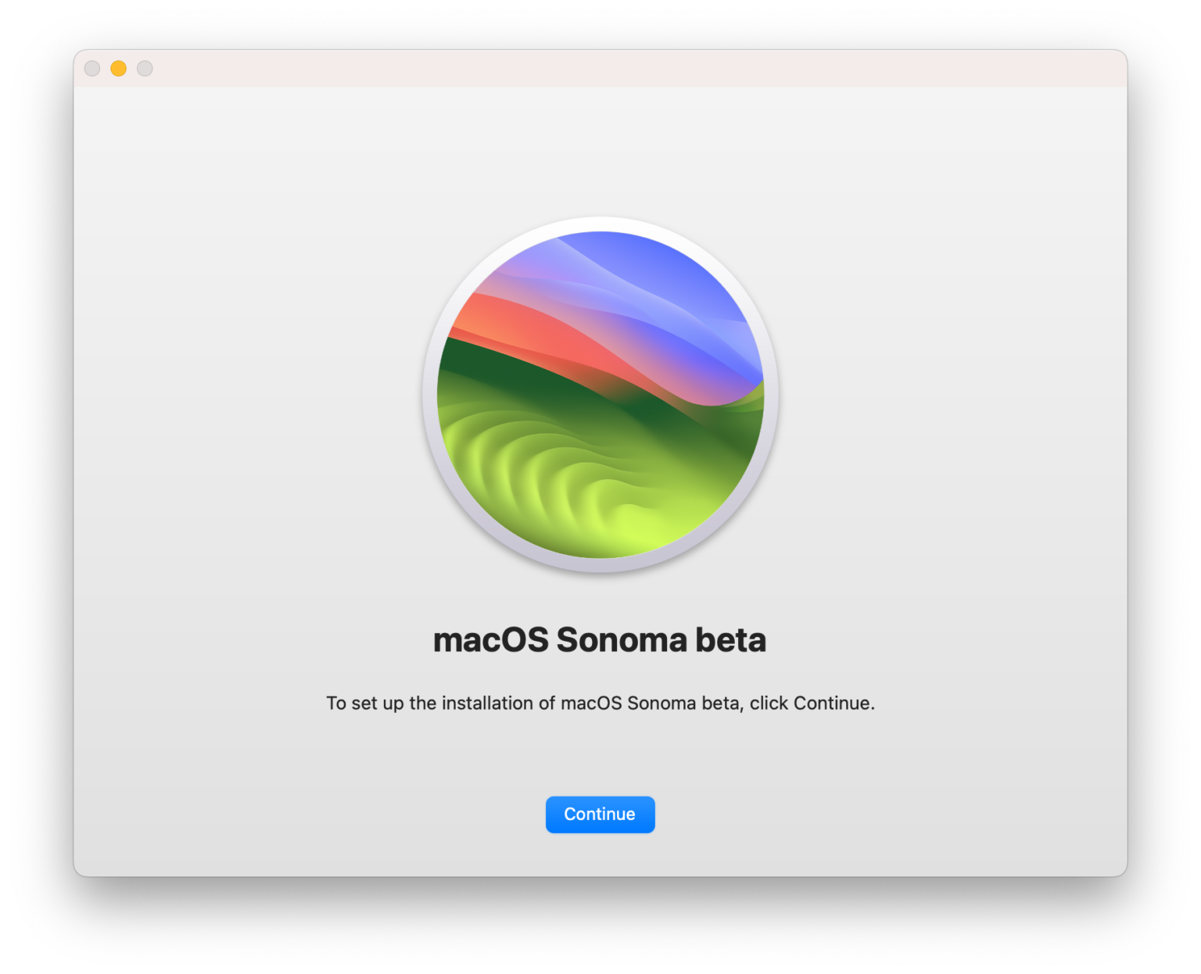Click the yellow minimize traffic light
Image resolution: width=1201 pixels, height=974 pixels.
tap(118, 68)
